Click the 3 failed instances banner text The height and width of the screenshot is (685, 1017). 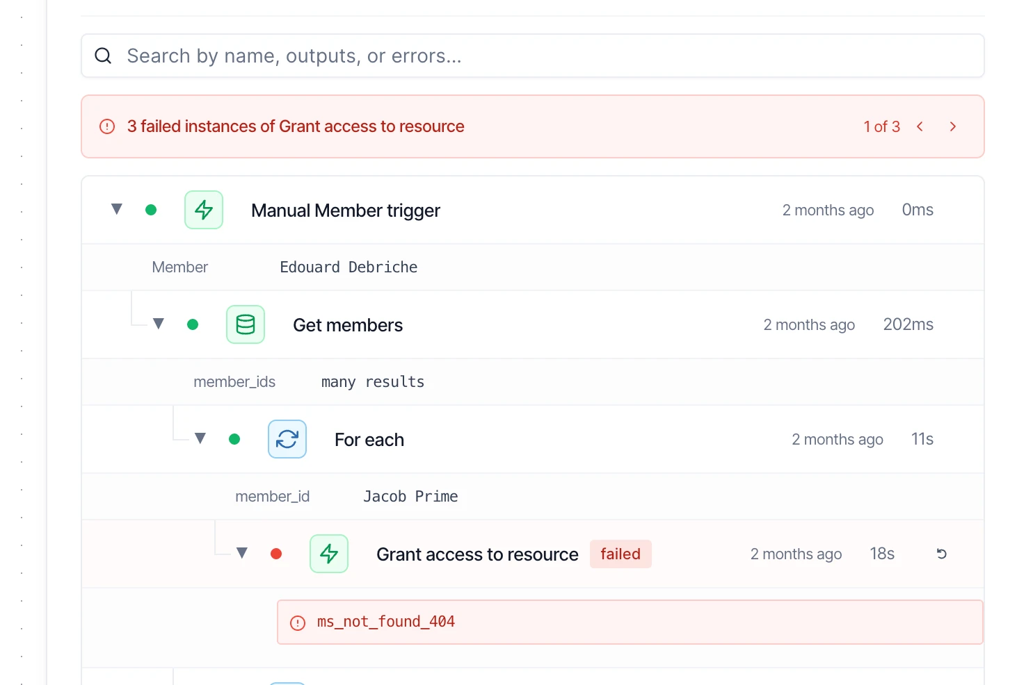[x=296, y=126]
